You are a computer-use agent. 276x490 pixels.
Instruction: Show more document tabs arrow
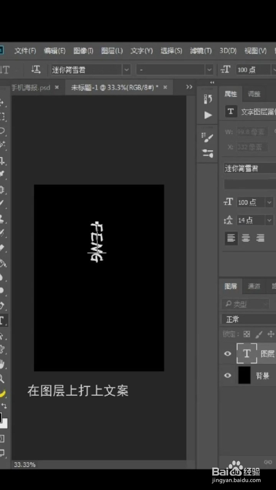(x=189, y=87)
